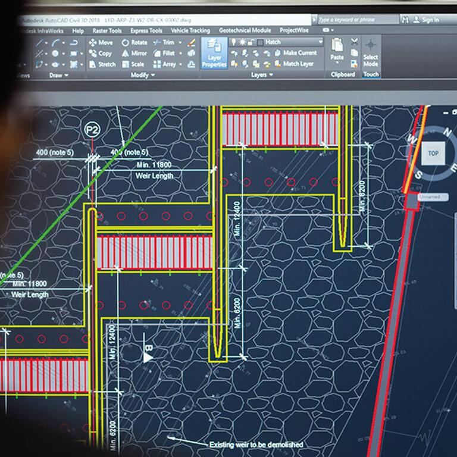Expand the Layers panel

[262, 75]
